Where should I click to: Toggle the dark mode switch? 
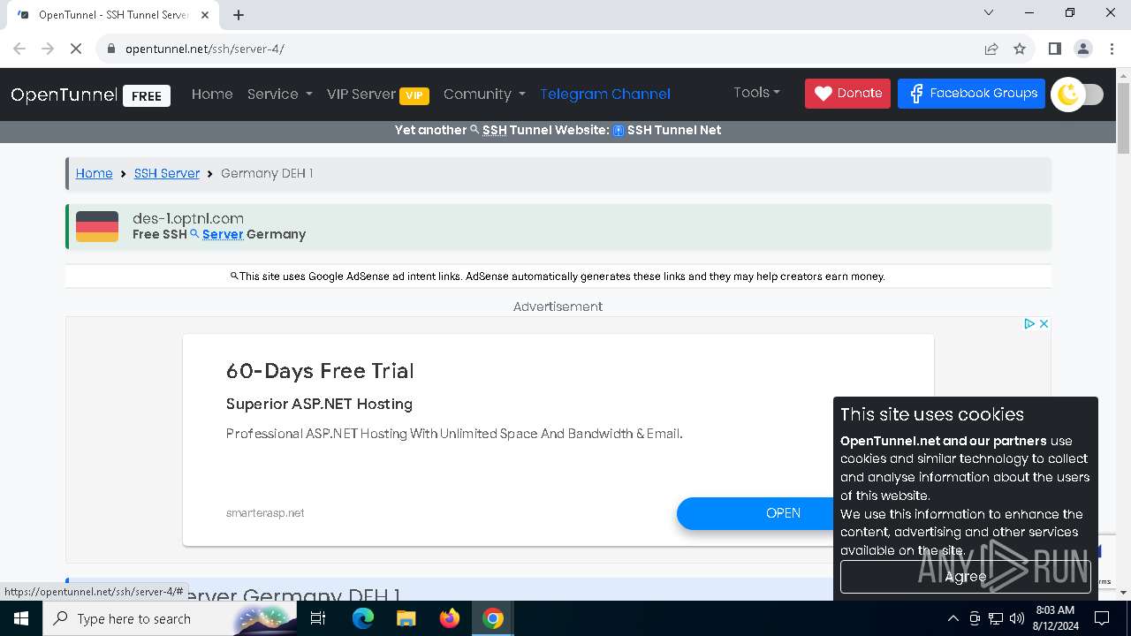(1077, 94)
